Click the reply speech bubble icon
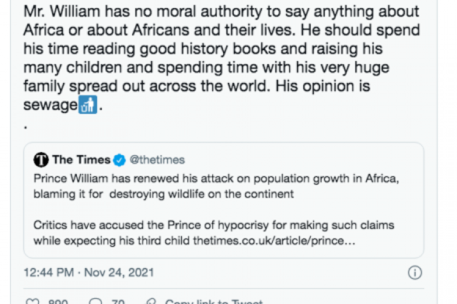457x304 pixels. pyautogui.click(x=96, y=302)
